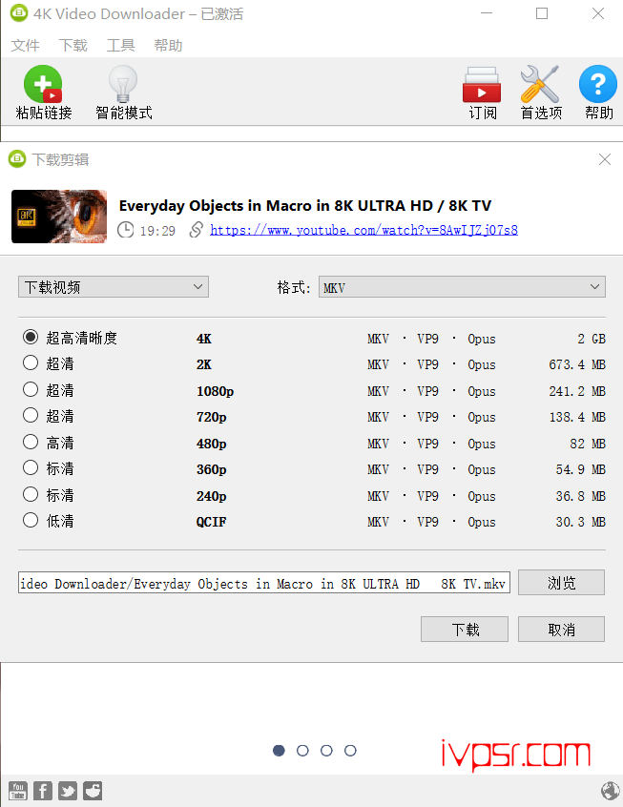Open the 工具 menu

click(x=120, y=45)
